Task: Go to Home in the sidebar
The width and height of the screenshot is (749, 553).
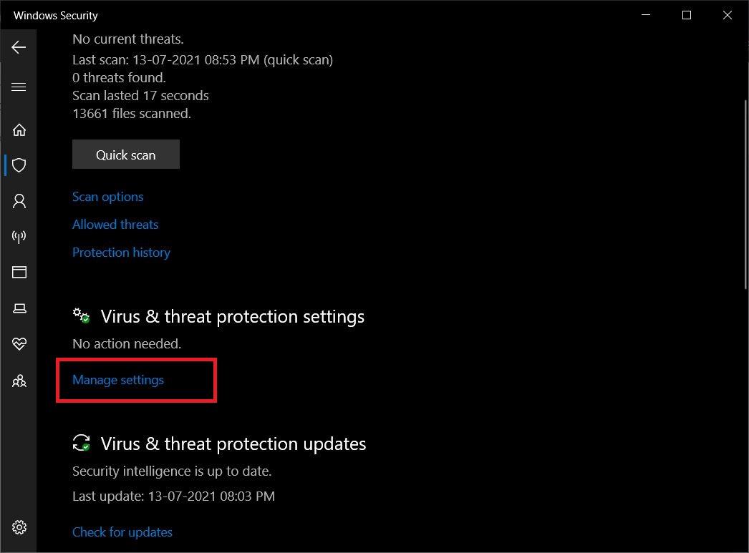Action: [19, 129]
